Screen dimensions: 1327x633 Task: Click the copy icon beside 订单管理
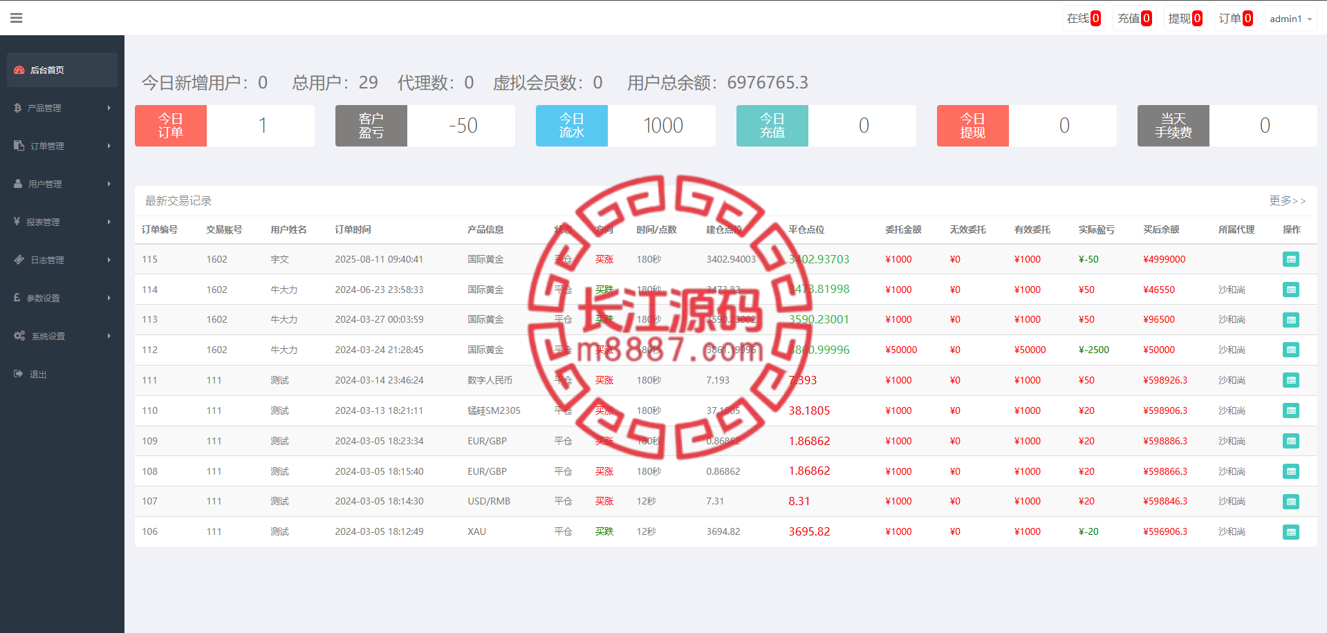19,146
